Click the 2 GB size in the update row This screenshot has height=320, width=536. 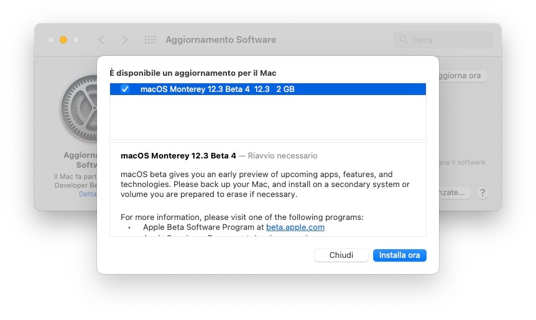click(285, 89)
